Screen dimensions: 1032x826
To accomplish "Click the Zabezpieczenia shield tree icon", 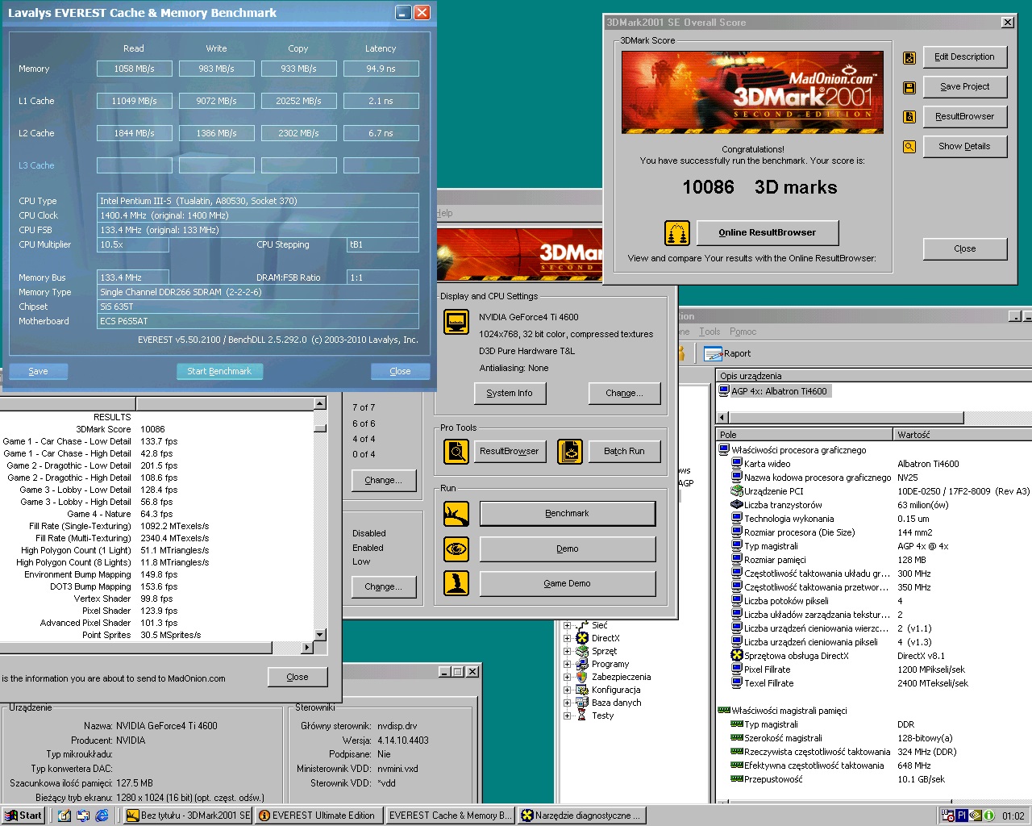I will coord(582,677).
